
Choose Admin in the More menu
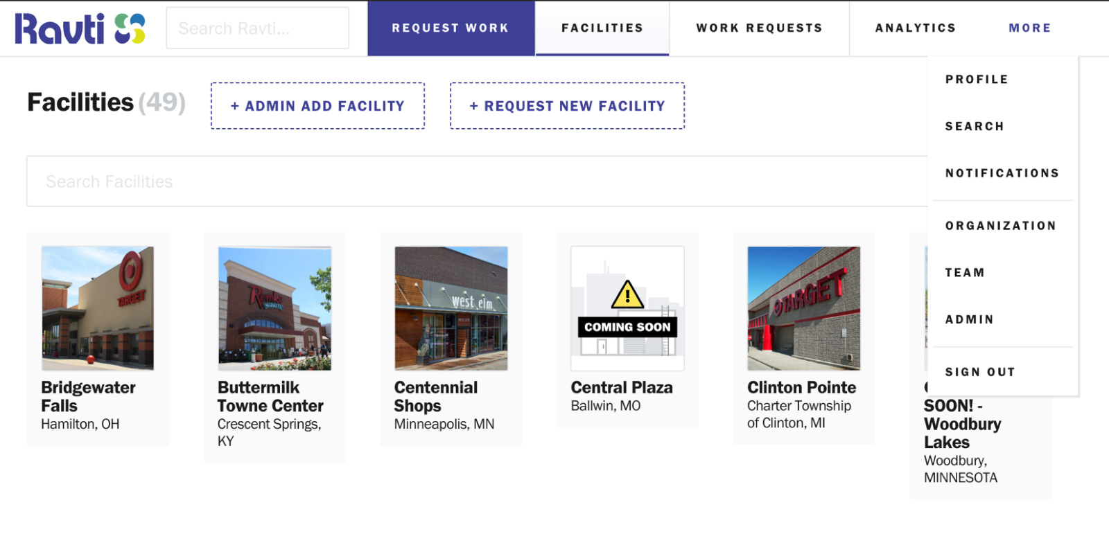[970, 319]
